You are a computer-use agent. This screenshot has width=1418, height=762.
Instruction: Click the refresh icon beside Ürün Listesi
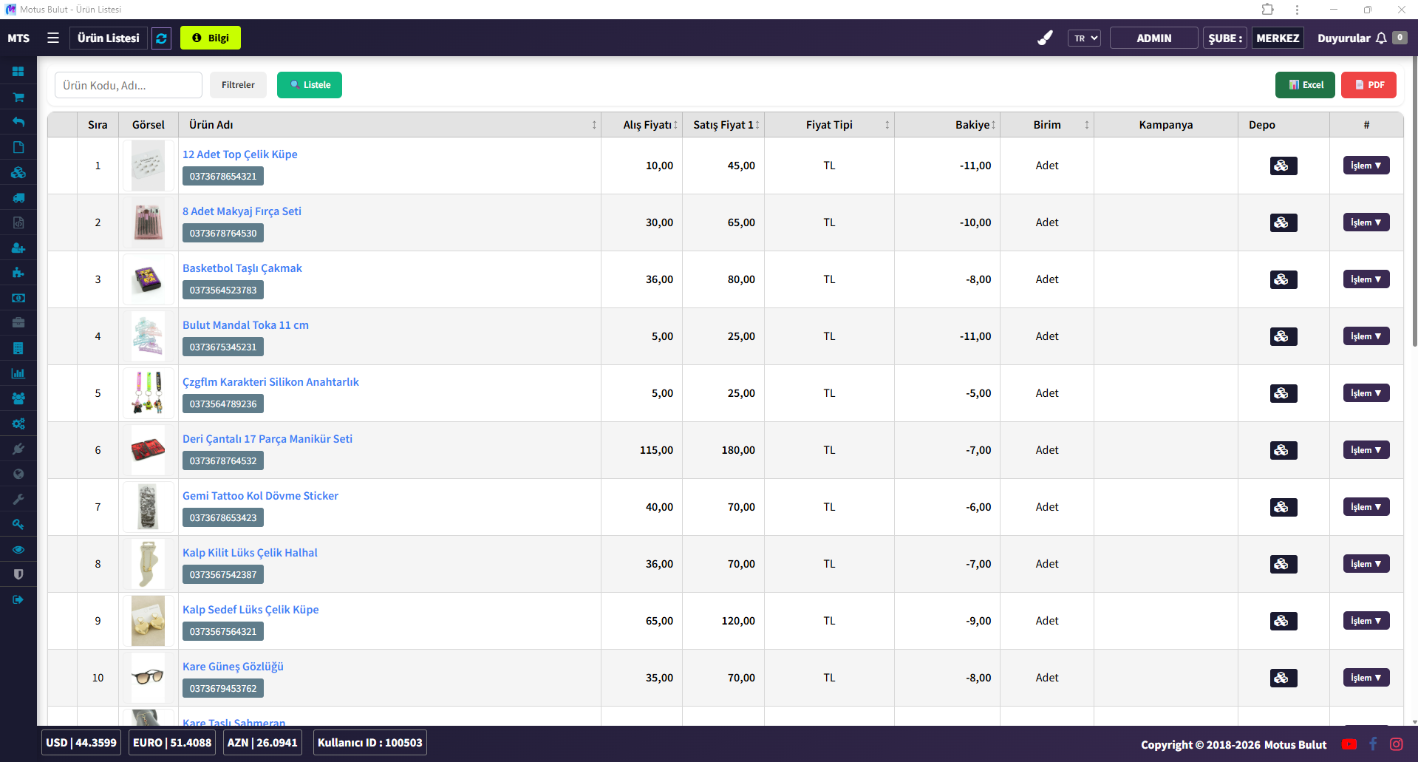coord(161,38)
